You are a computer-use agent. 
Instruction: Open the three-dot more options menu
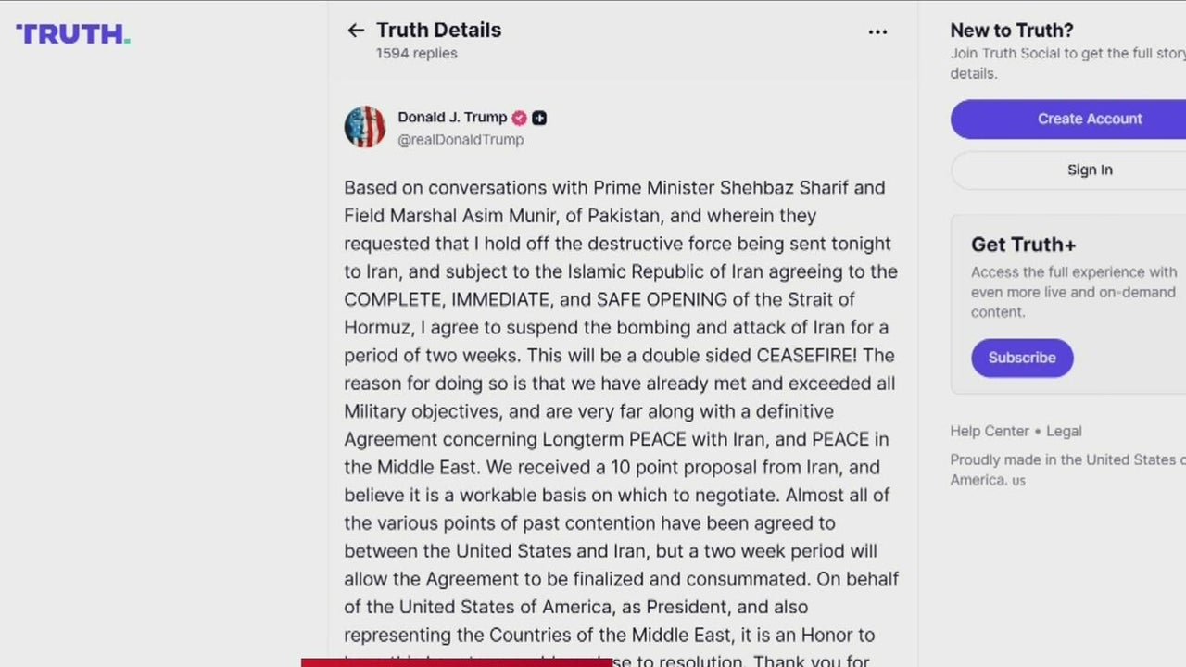(877, 31)
